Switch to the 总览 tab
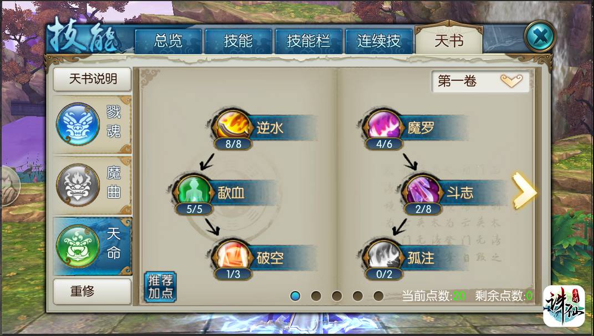Screen dimensions: 594x336 pyautogui.click(x=168, y=41)
